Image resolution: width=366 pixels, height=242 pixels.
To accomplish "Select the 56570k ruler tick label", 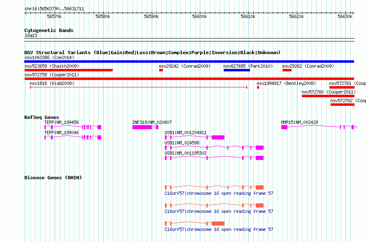I will (54, 16).
